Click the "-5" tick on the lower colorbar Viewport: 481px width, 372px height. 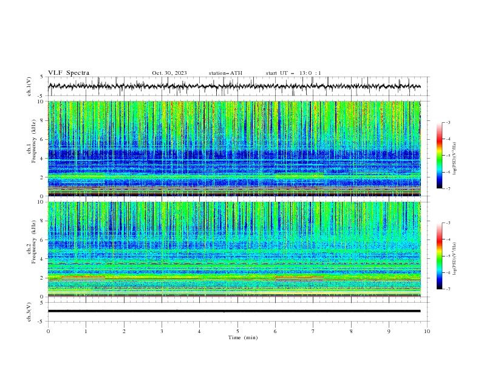(448, 256)
